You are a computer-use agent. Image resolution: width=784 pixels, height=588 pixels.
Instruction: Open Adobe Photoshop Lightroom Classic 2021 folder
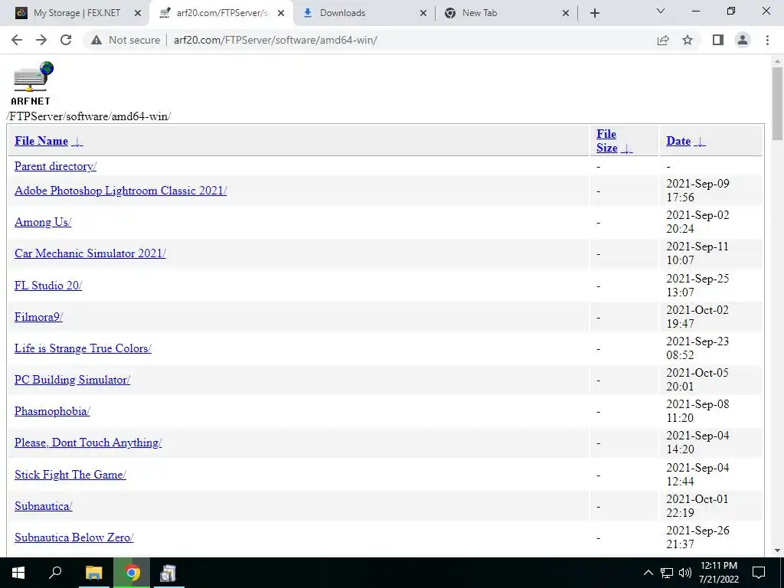[x=120, y=191]
